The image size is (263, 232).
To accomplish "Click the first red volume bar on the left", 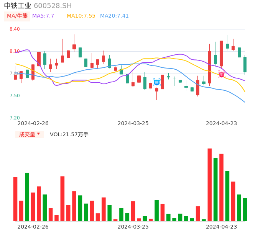I will 15,199.
